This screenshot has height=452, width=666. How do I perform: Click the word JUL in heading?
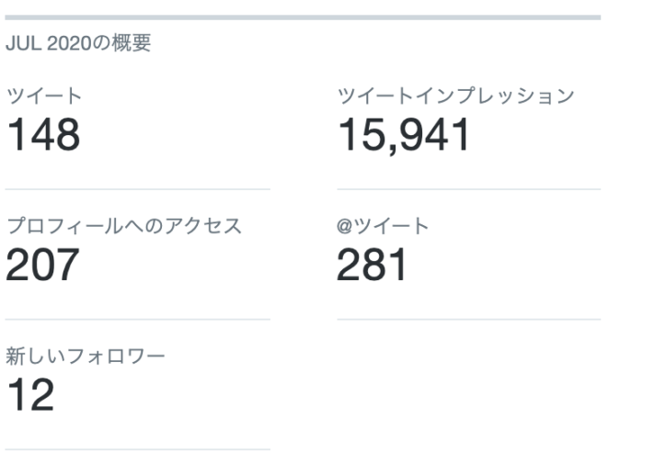coord(24,43)
